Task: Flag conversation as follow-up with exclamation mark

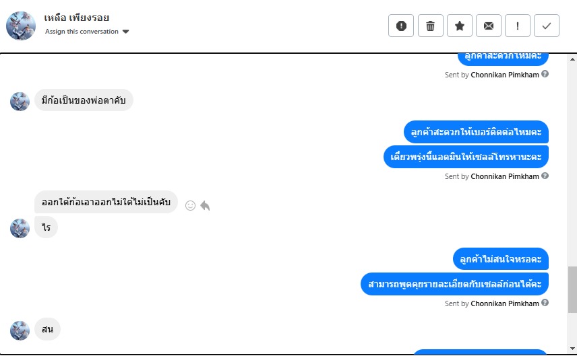Action: (x=518, y=26)
